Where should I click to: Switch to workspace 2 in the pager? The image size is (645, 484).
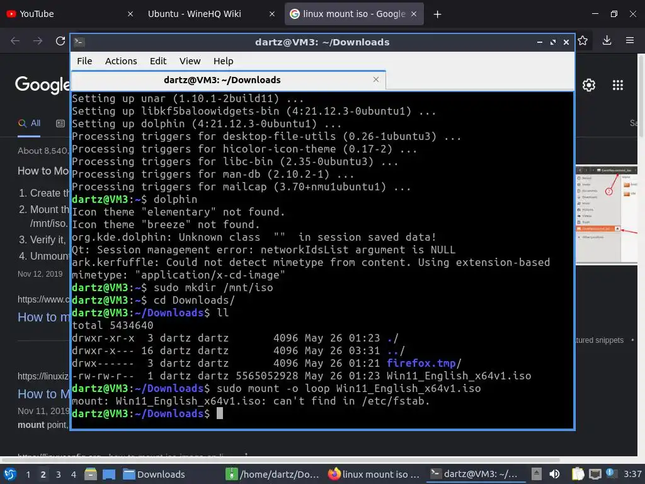point(43,475)
